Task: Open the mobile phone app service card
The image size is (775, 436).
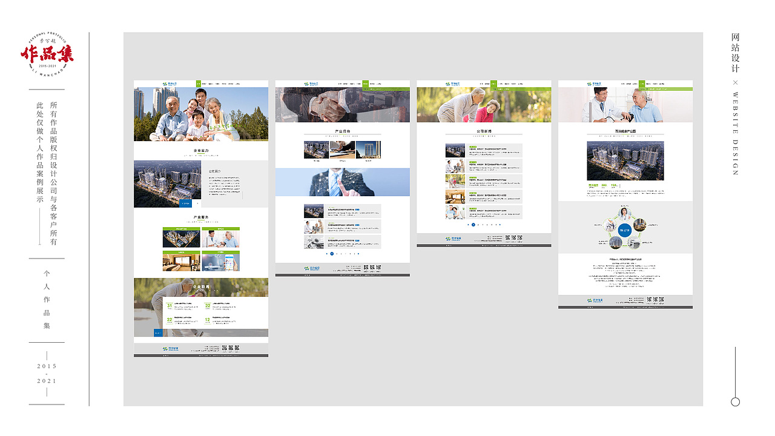Action: [220, 260]
